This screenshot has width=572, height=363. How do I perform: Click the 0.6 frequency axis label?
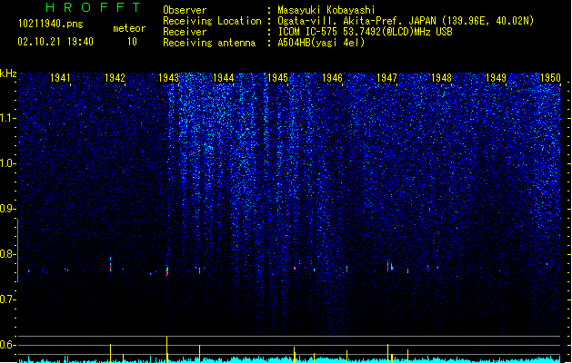click(8, 345)
